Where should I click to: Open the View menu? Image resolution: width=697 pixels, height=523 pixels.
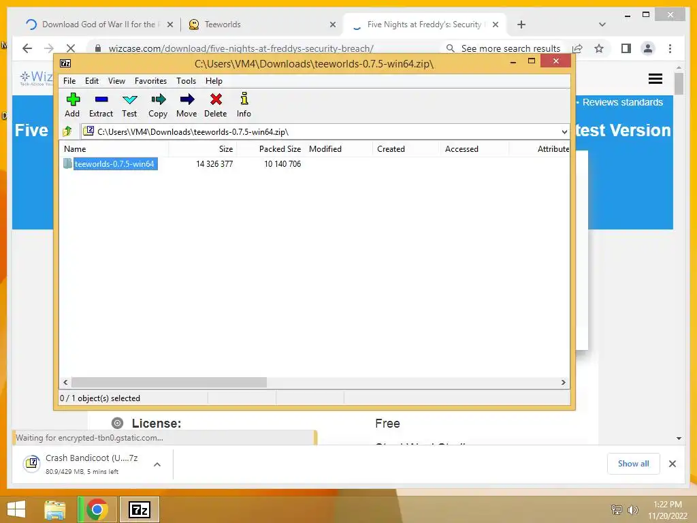coord(116,81)
